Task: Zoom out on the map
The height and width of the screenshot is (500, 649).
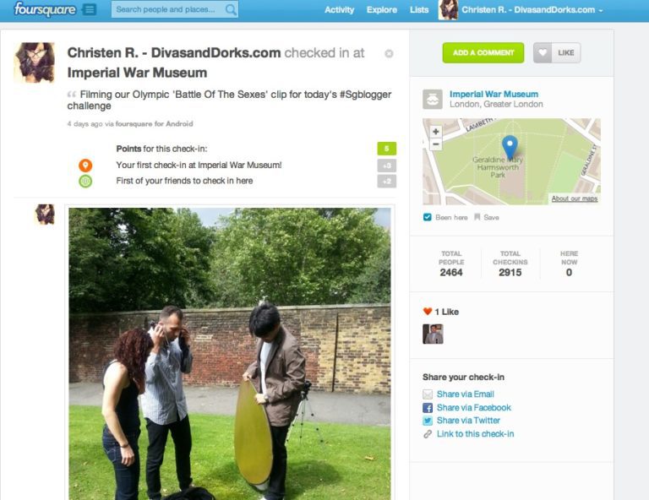Action: click(x=436, y=144)
